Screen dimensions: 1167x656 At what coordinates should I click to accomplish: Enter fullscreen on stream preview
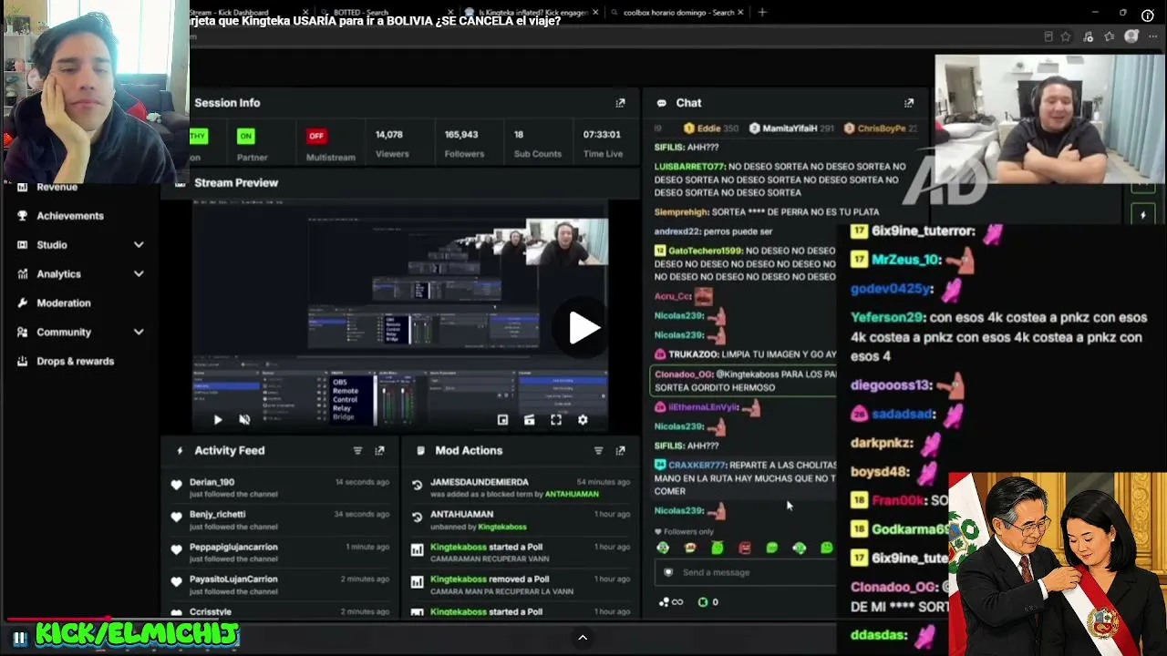click(x=556, y=420)
